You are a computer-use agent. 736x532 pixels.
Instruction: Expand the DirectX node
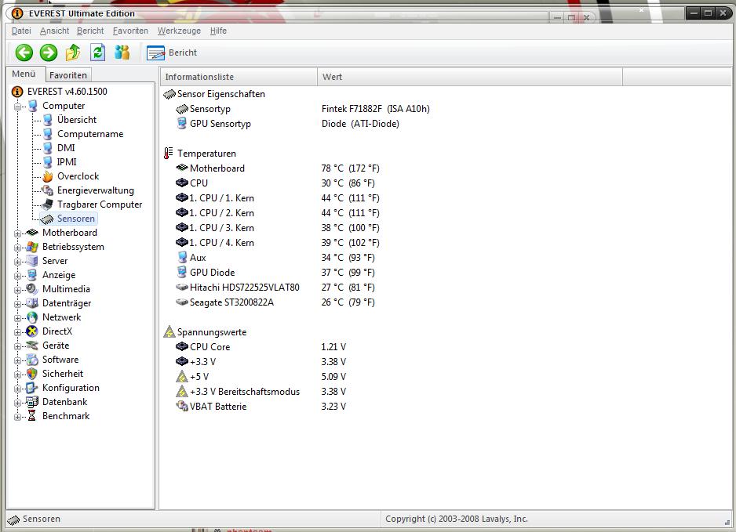coord(17,332)
